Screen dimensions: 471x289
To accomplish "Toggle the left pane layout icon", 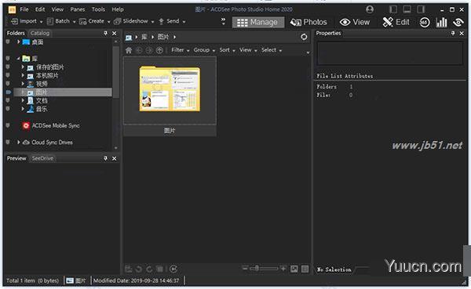I will (x=393, y=9).
